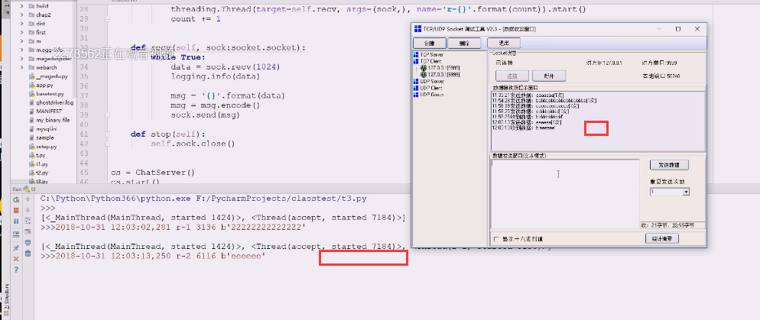Select mysql.ini file

[x=42, y=129]
